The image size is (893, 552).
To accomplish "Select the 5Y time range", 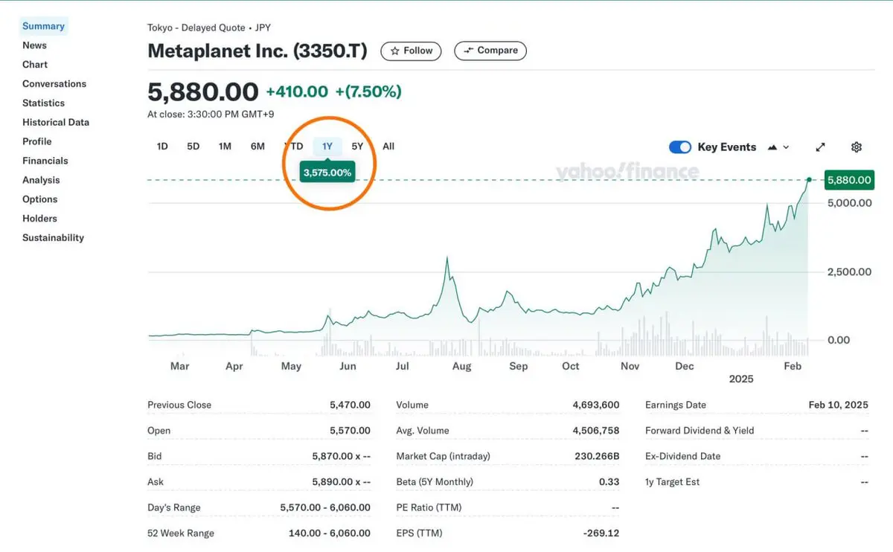I will coord(357,147).
